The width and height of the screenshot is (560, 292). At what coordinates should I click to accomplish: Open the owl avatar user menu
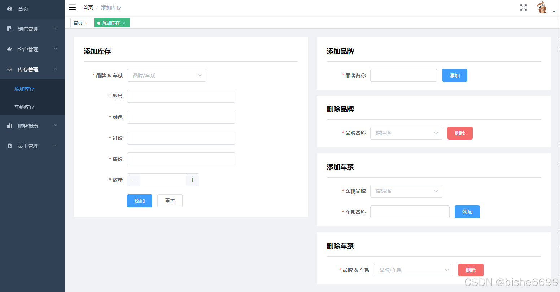pyautogui.click(x=542, y=7)
